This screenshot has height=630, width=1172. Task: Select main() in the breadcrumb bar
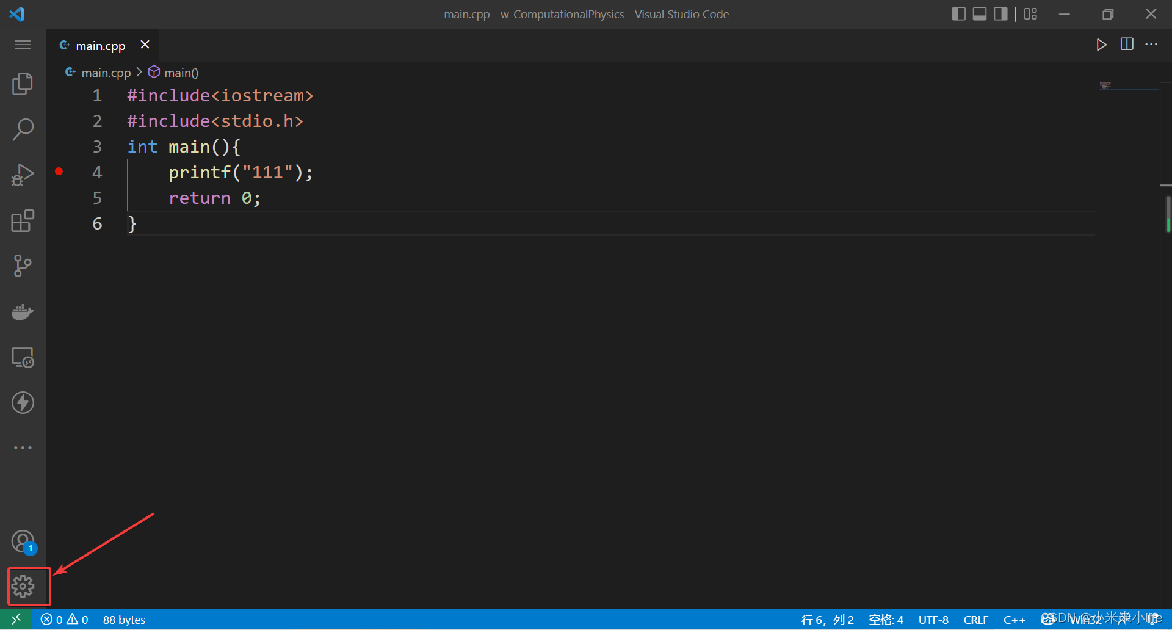click(181, 72)
